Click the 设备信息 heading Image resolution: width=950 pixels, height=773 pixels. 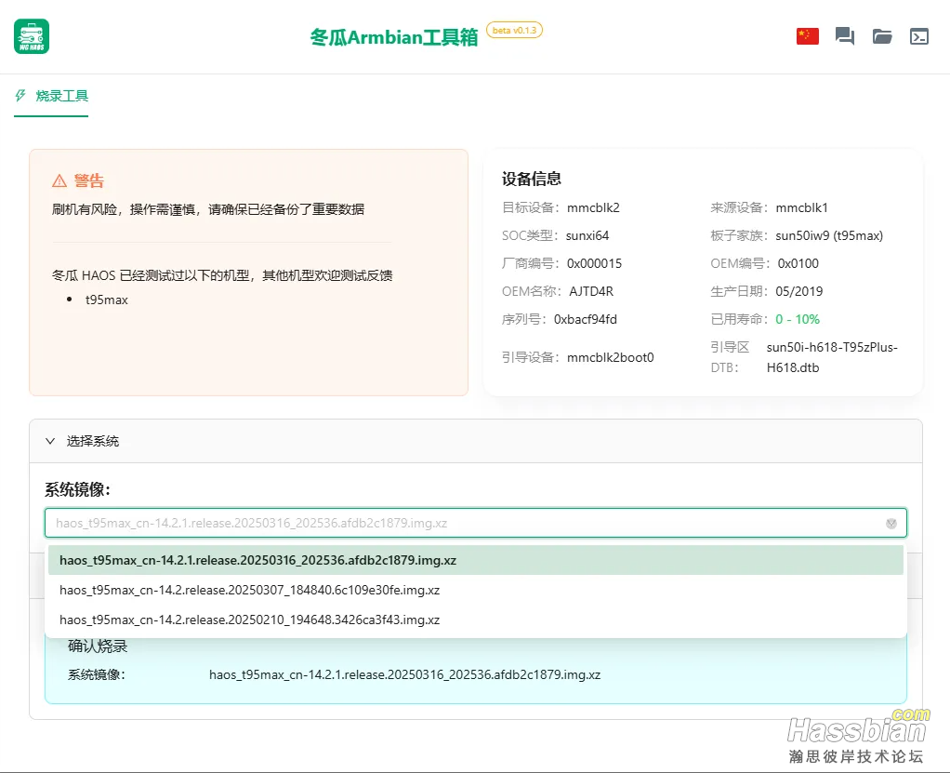tap(532, 179)
